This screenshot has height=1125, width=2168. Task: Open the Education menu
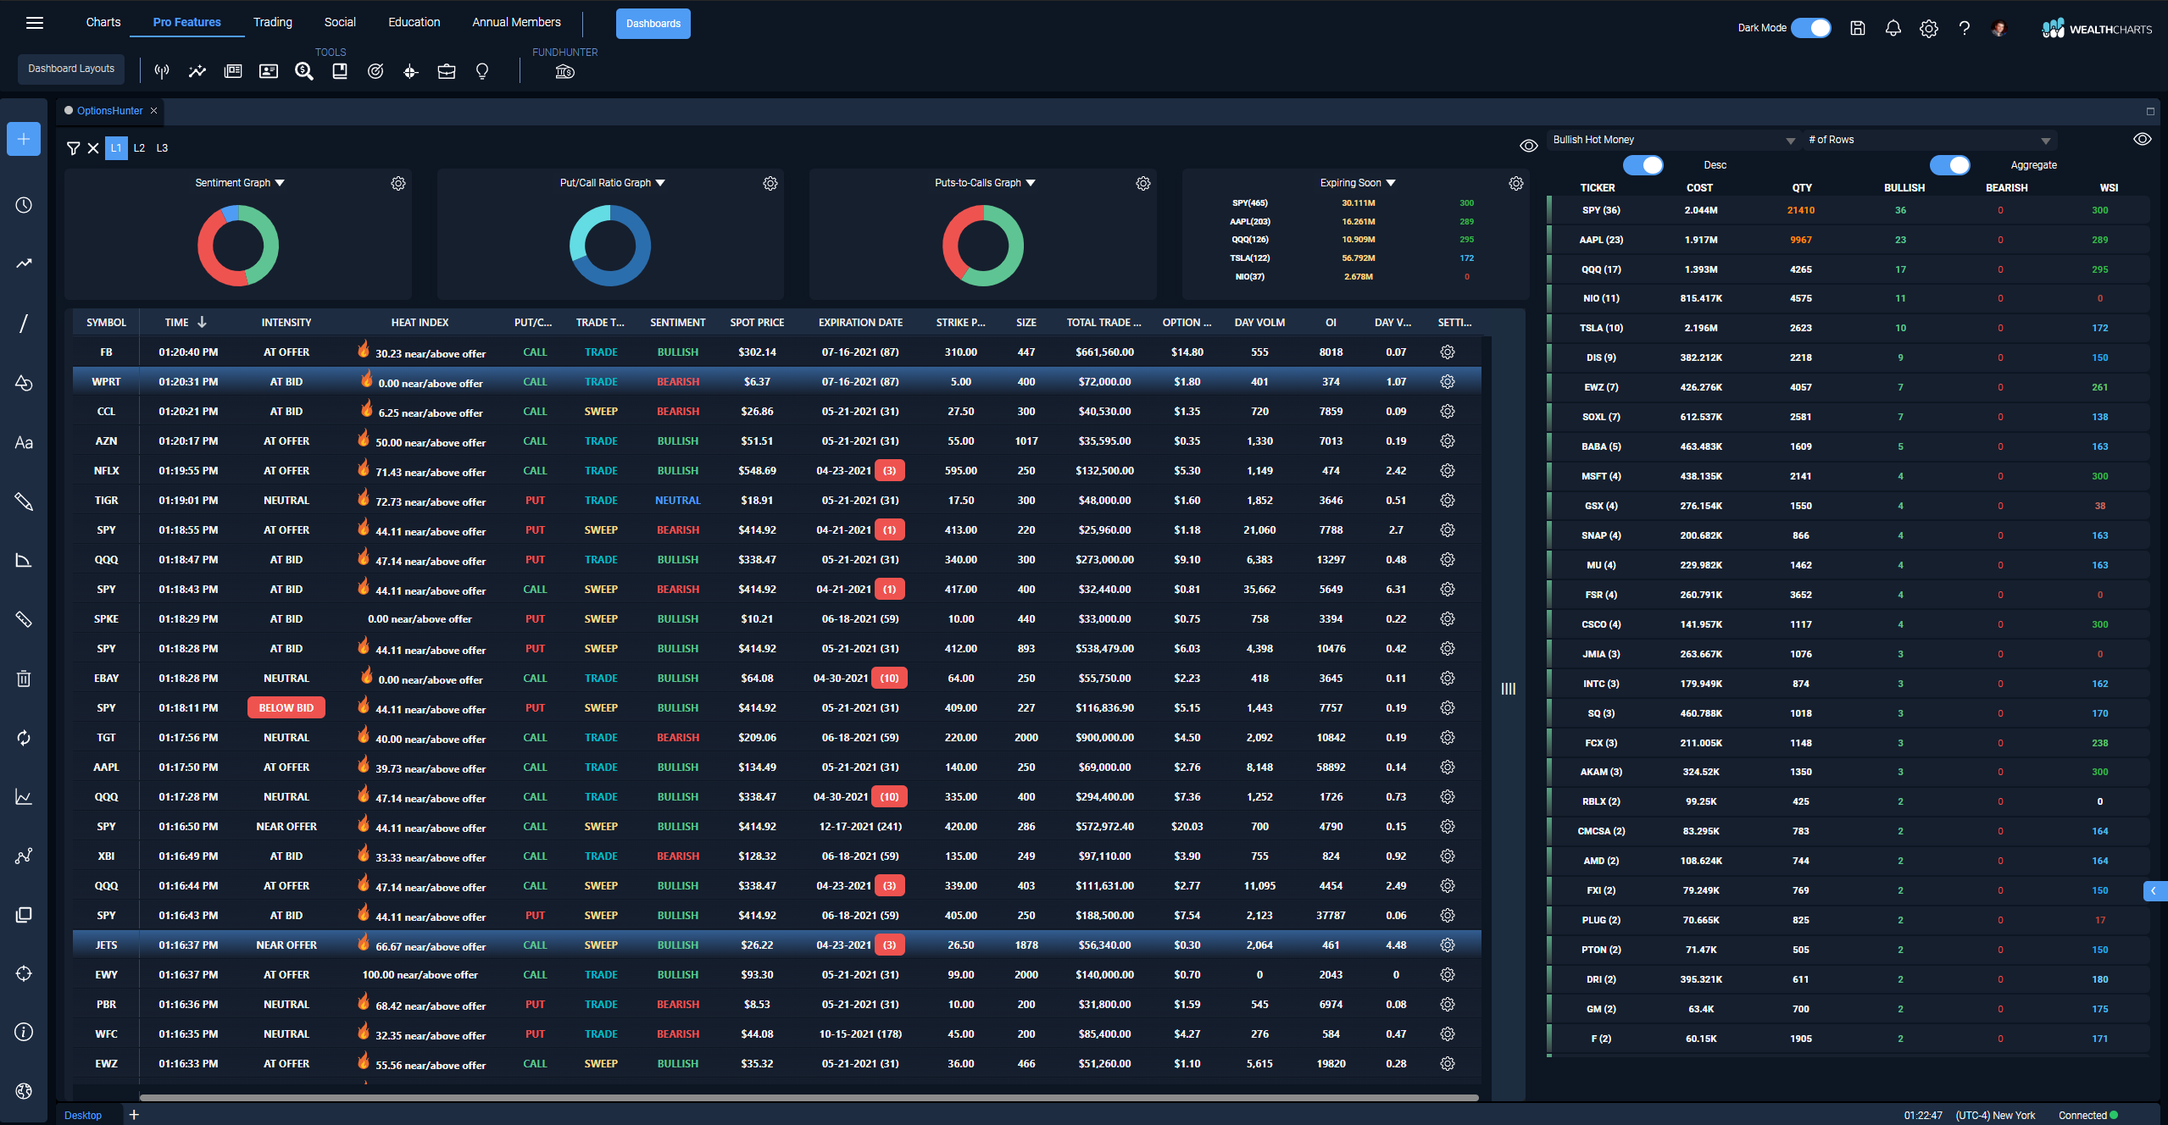pos(414,22)
